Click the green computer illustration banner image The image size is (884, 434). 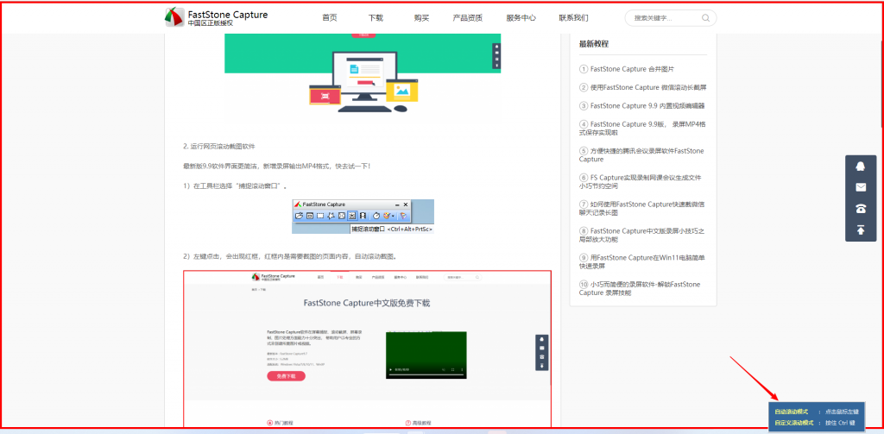pyautogui.click(x=363, y=76)
